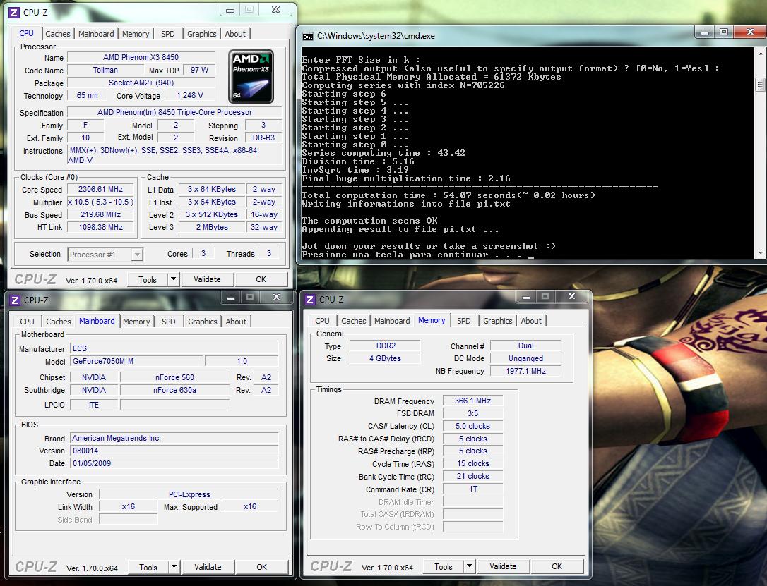Open the Caches tab in the top CPU-Z window
767x586 pixels.
[58, 34]
